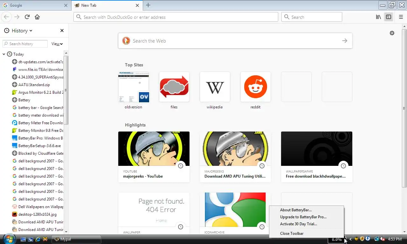Click the volume muted tray icon
The height and width of the screenshot is (244, 407).
[x=383, y=239]
